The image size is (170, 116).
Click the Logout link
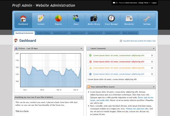pos(154,3)
